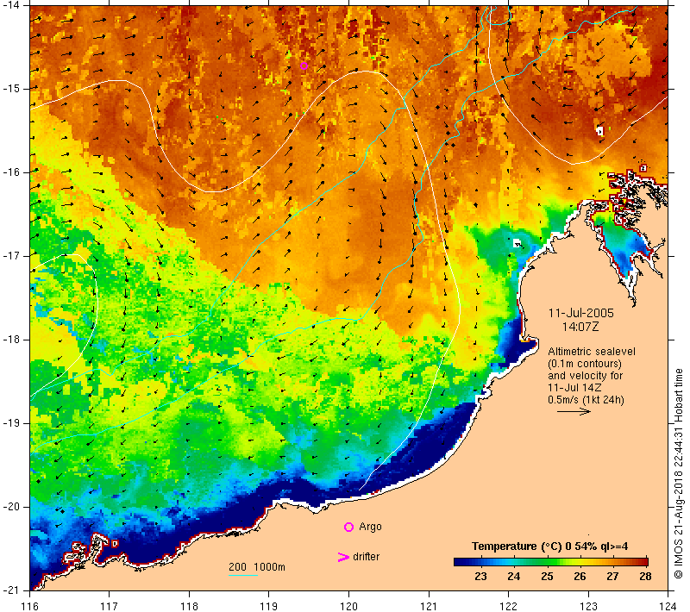The height and width of the screenshot is (612, 690).
Task: Click the magenta drifter legend arrow symbol
Action: pos(342,557)
